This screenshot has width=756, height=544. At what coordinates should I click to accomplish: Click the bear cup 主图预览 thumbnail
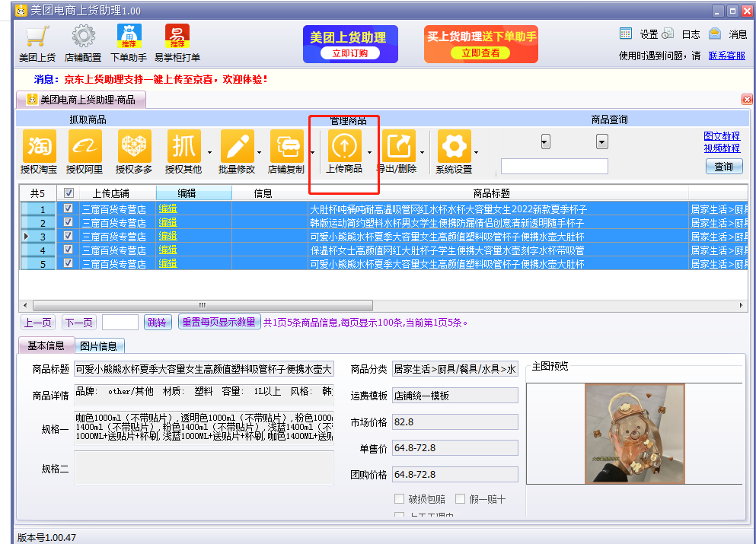coord(634,434)
